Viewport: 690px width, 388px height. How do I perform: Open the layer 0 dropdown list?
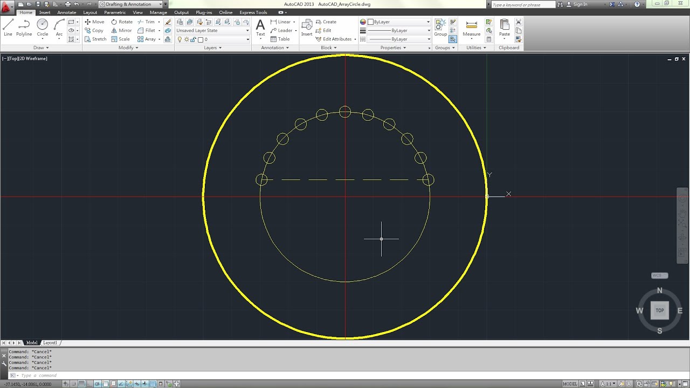tap(213, 39)
